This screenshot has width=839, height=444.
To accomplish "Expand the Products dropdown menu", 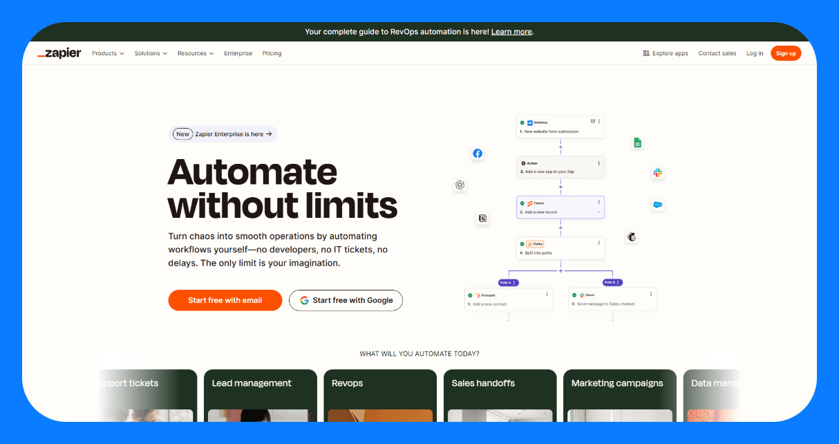I will coord(108,53).
